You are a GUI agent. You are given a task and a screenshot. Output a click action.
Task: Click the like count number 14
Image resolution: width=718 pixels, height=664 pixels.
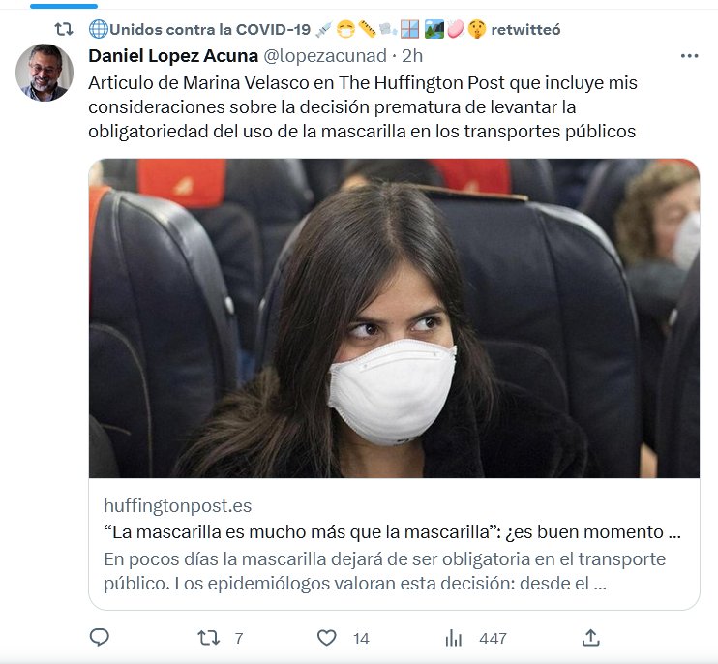point(361,639)
